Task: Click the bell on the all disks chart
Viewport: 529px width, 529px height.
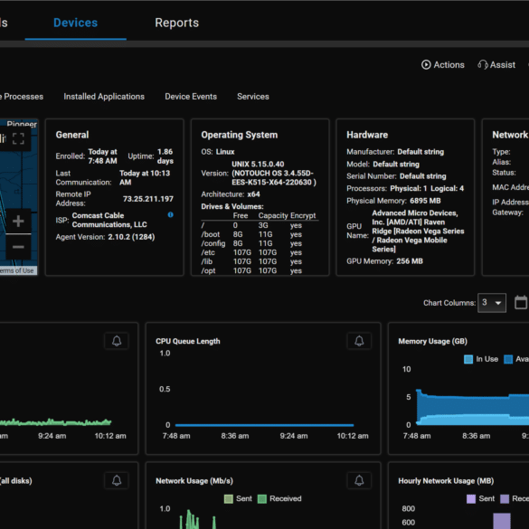Action: point(117,480)
